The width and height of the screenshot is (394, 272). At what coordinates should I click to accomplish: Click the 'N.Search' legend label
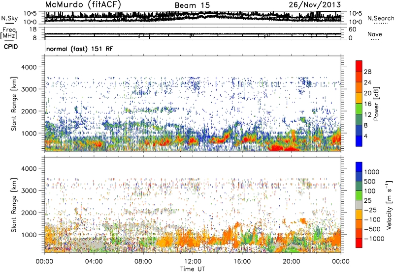pyautogui.click(x=380, y=18)
